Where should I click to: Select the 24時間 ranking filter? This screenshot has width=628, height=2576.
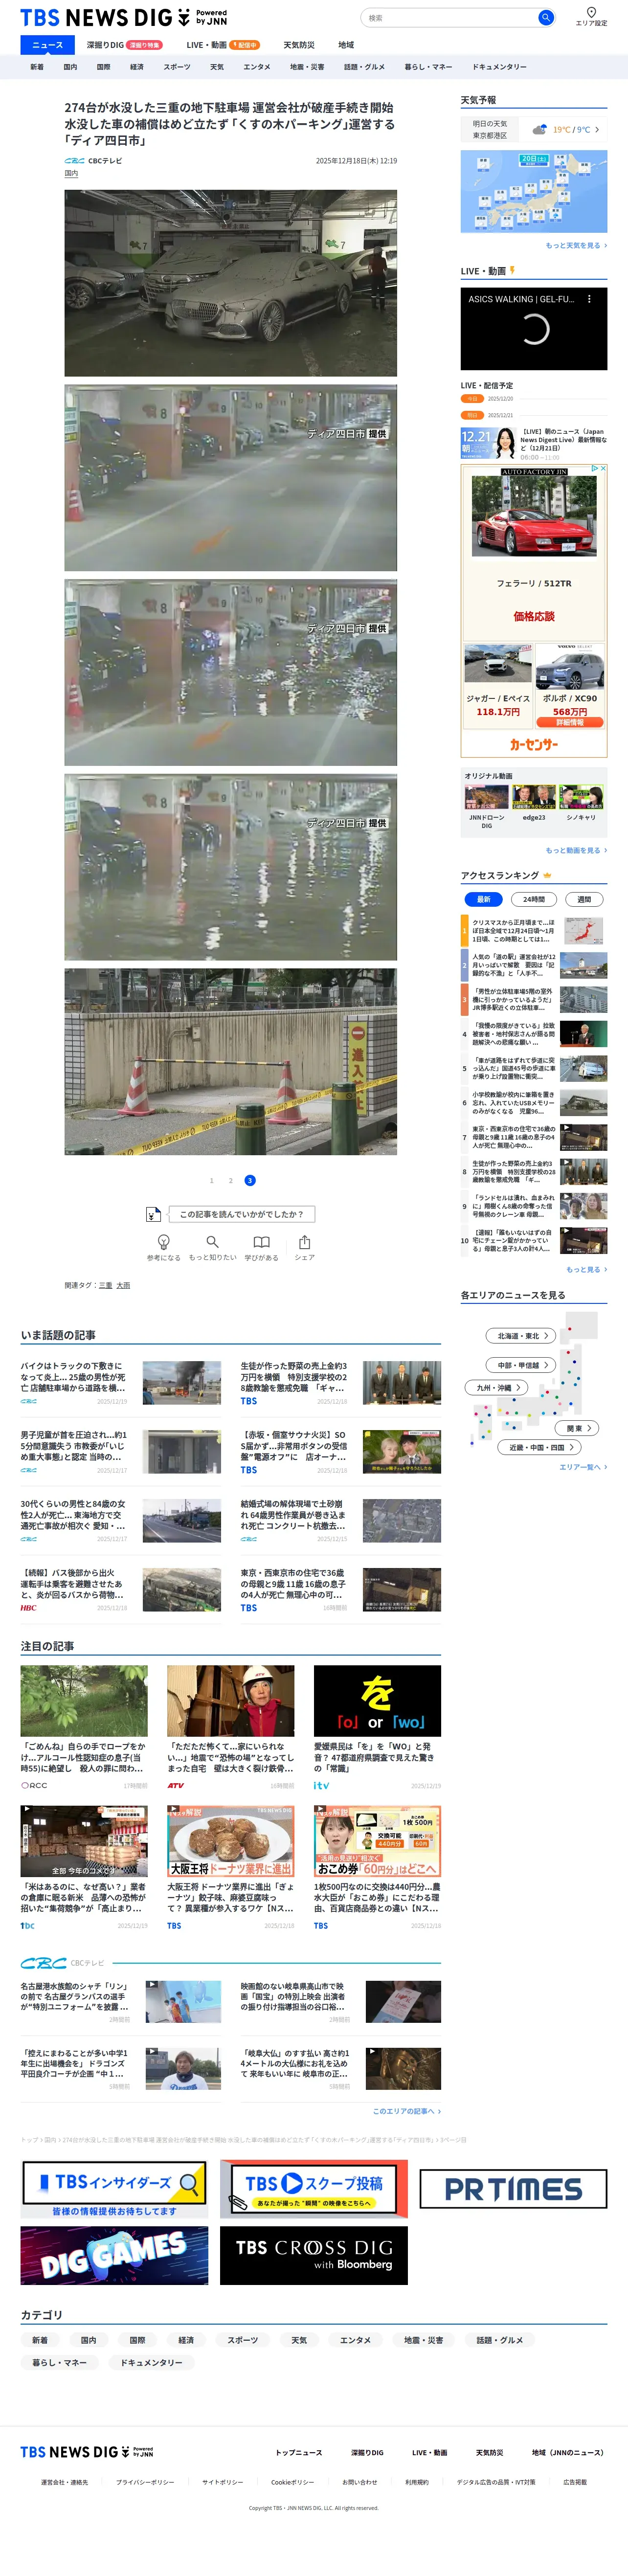pyautogui.click(x=534, y=899)
